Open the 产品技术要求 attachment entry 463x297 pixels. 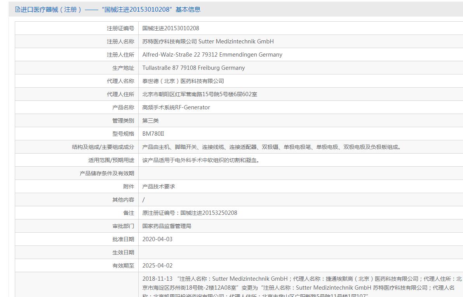(x=159, y=186)
